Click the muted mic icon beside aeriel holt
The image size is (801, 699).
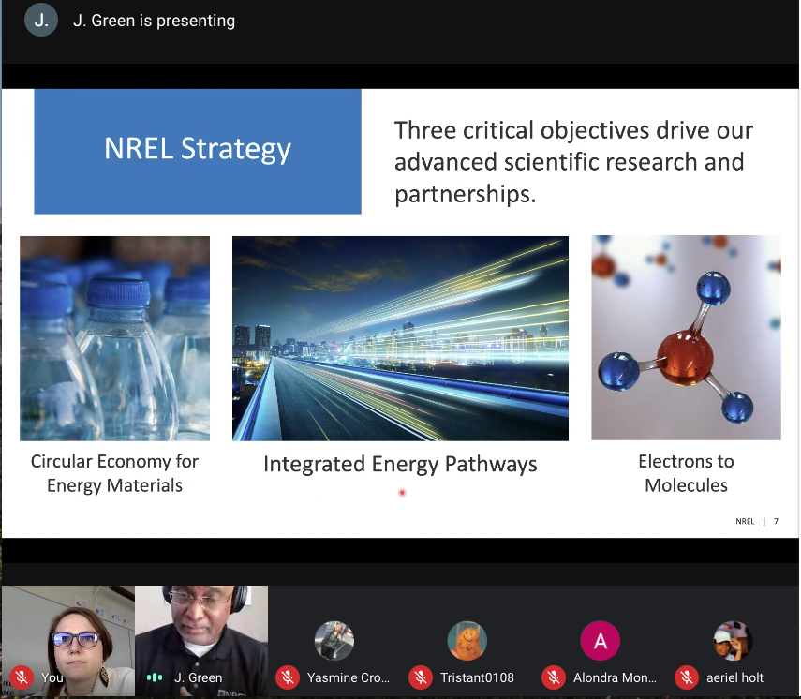[x=687, y=677]
